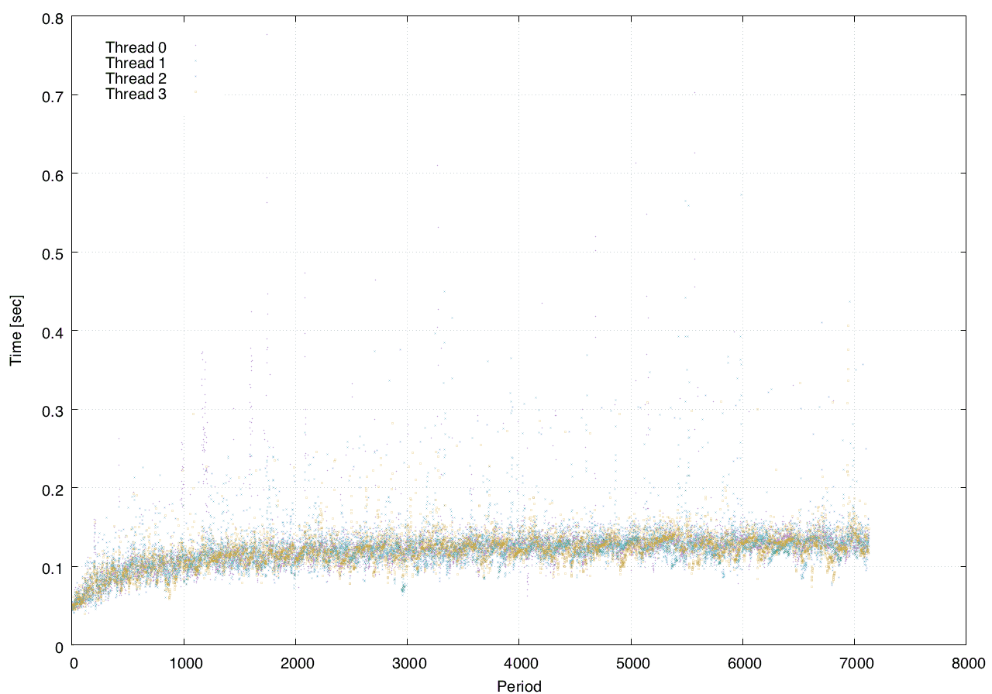992x694 pixels.
Task: Select the 0.7 y-axis tick label
Action: point(50,95)
